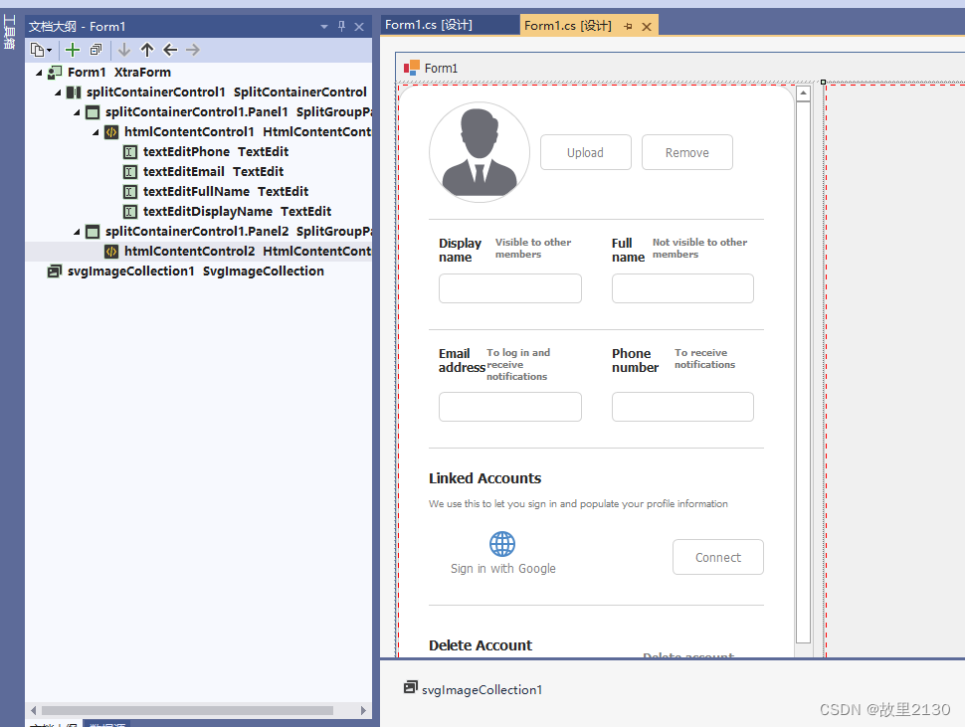965x727 pixels.
Task: Click the move-down arrow icon in outline toolbar
Action: tap(123, 50)
